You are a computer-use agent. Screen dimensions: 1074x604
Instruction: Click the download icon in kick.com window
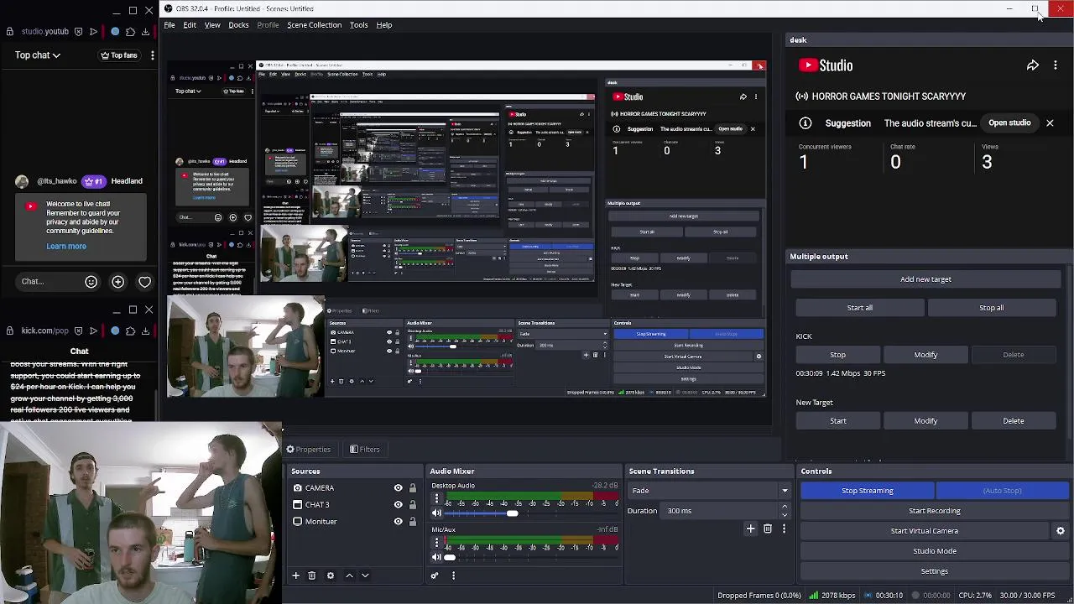tap(145, 331)
